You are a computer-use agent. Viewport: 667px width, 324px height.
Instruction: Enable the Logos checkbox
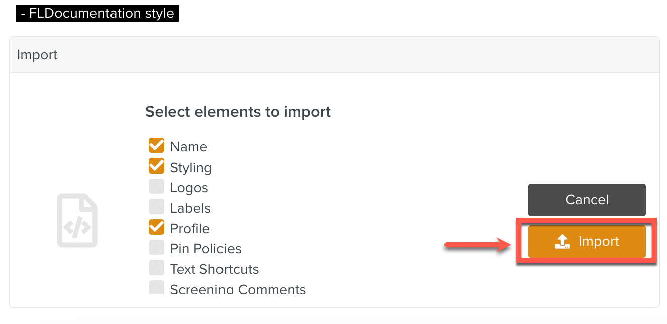coord(156,186)
